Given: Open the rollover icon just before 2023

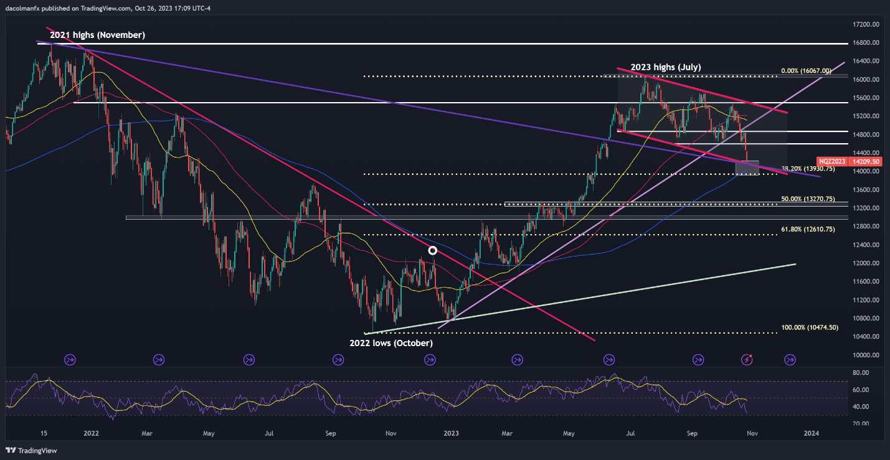Looking at the screenshot, I should (430, 359).
